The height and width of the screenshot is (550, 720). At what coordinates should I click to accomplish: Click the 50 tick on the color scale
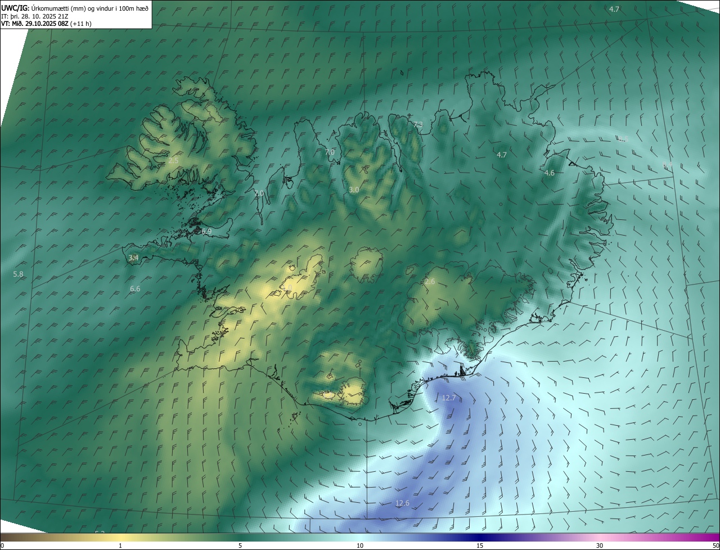click(x=715, y=546)
